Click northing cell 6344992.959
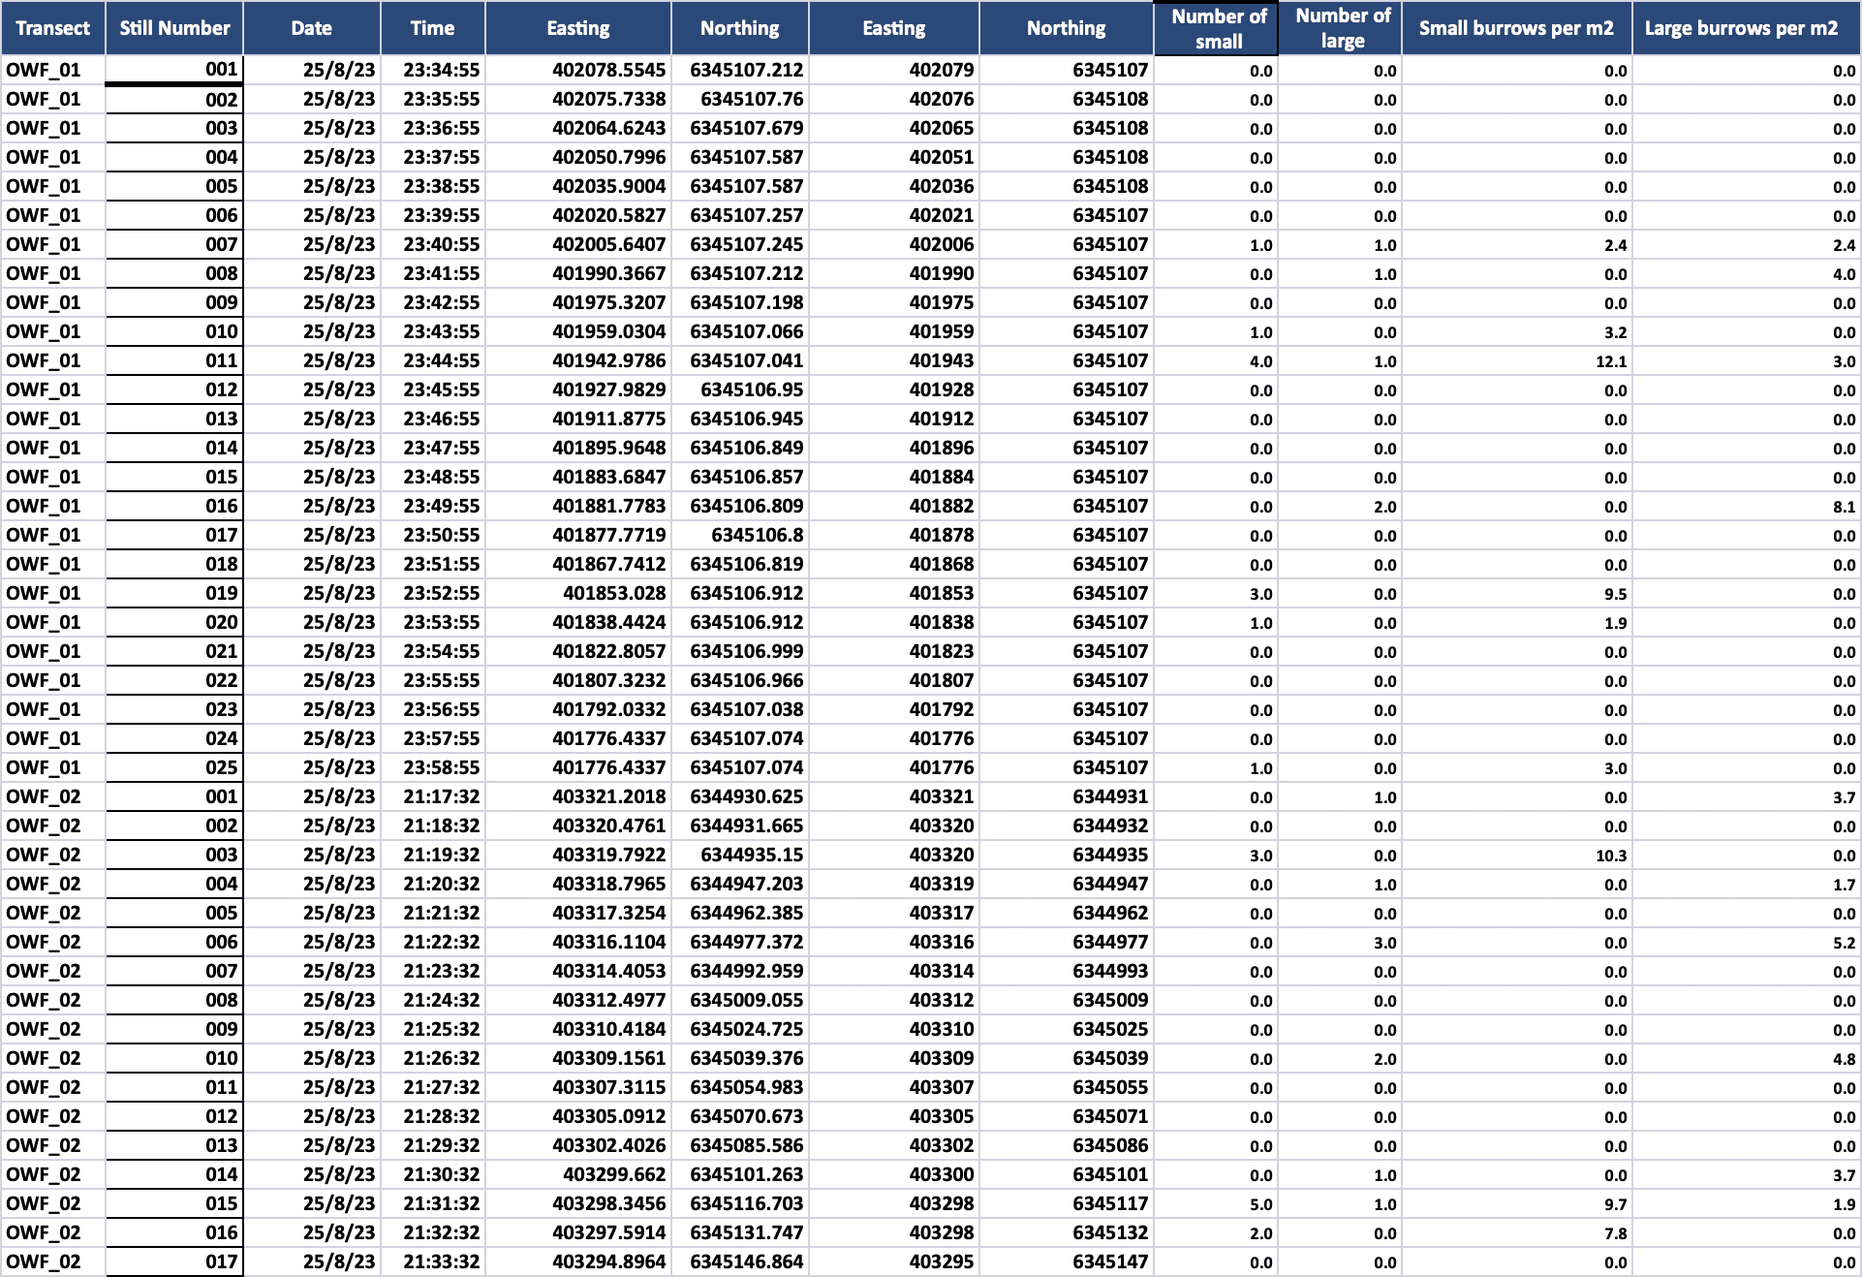 click(x=739, y=971)
